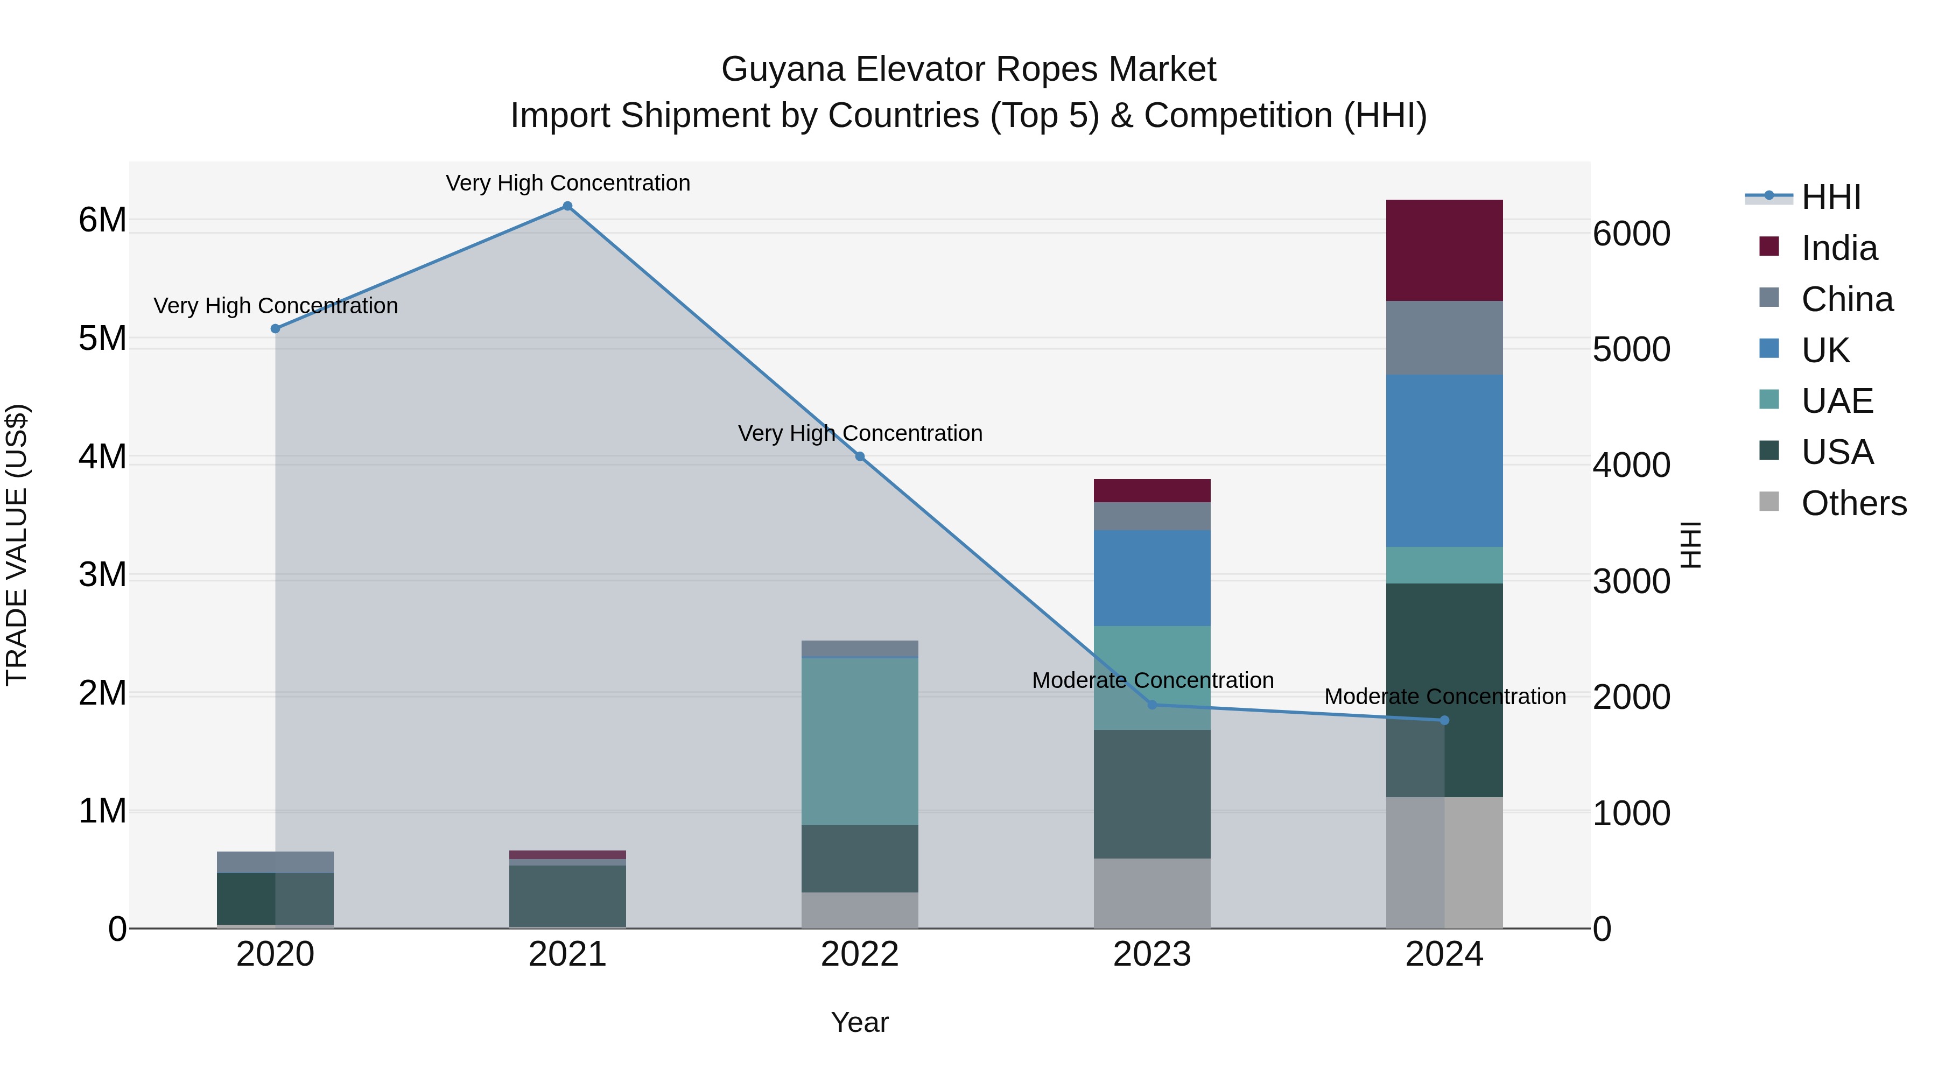The width and height of the screenshot is (1938, 1090).
Task: Select the USA segment in 2024 bar
Action: [x=1444, y=691]
